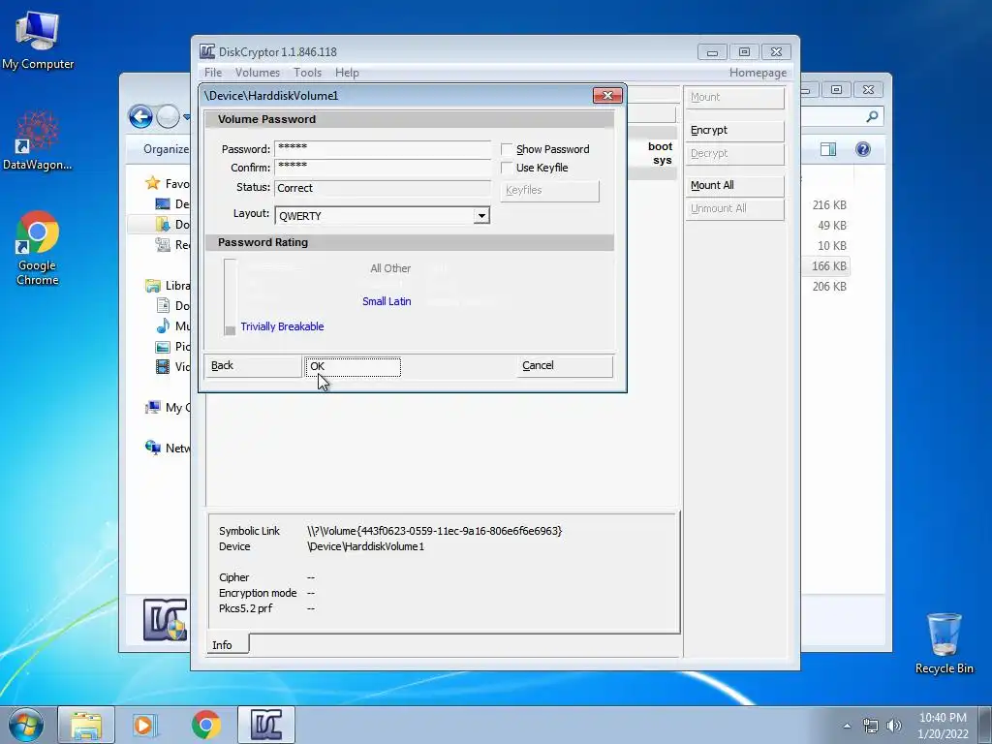The width and height of the screenshot is (992, 744).
Task: Click the Explorer search magnifier icon
Action: pos(872,116)
